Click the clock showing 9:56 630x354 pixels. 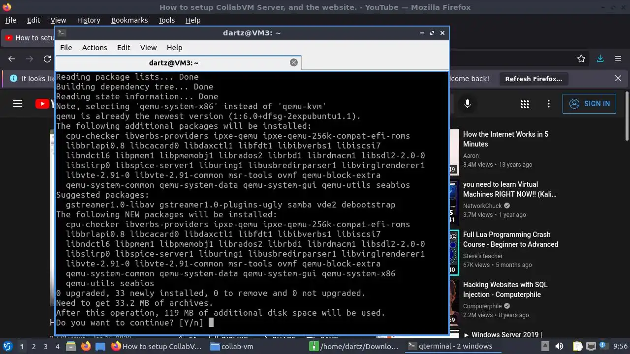click(620, 346)
